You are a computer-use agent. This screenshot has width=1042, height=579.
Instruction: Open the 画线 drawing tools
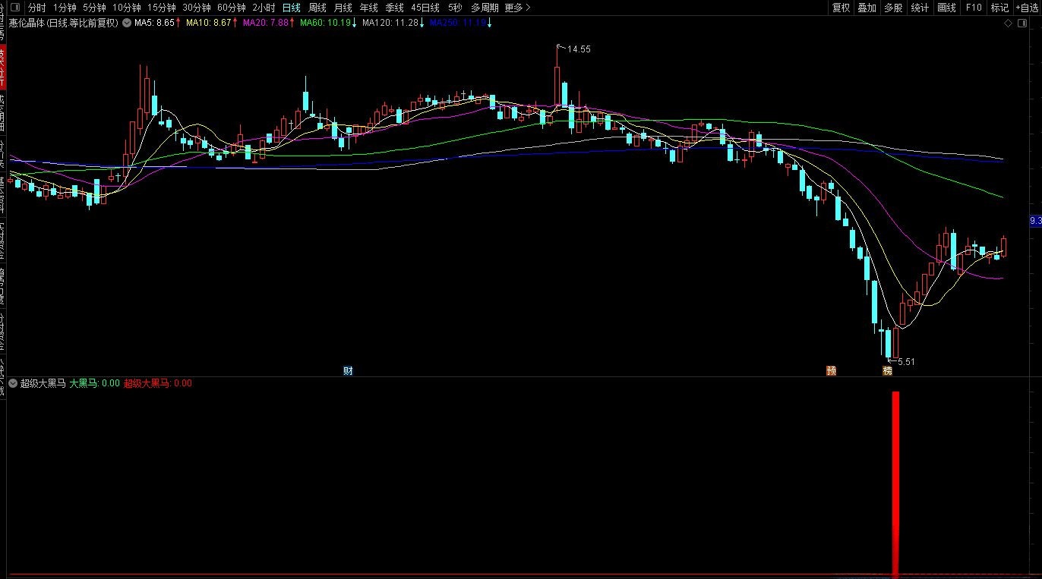[946, 8]
